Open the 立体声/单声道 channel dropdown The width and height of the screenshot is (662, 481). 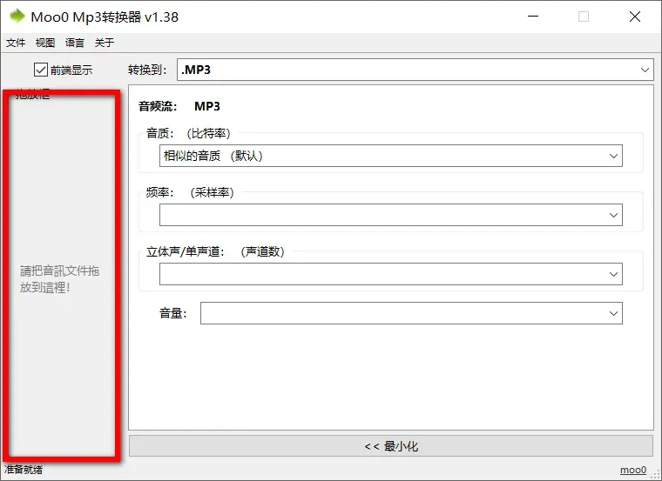point(391,274)
